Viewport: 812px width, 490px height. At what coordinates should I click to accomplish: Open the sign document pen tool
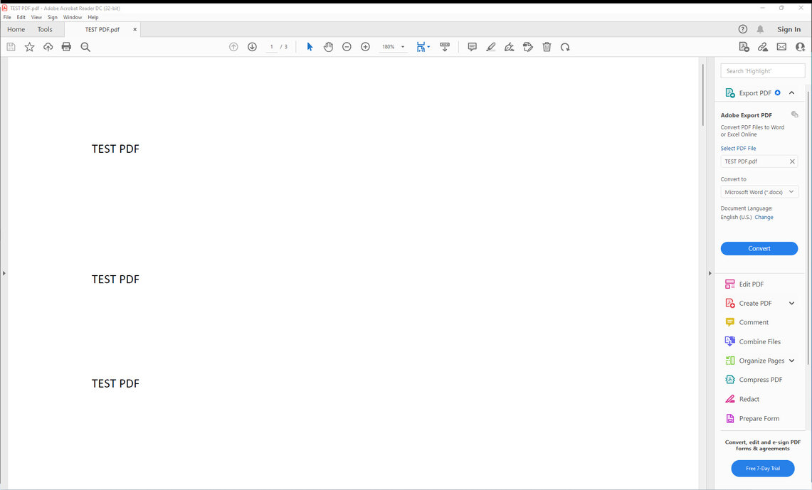pos(510,47)
